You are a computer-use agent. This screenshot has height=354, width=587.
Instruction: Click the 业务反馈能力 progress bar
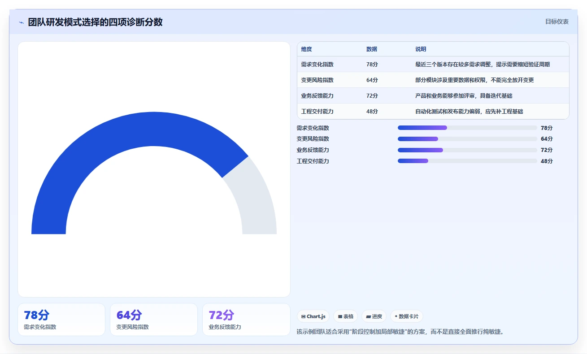tap(467, 150)
